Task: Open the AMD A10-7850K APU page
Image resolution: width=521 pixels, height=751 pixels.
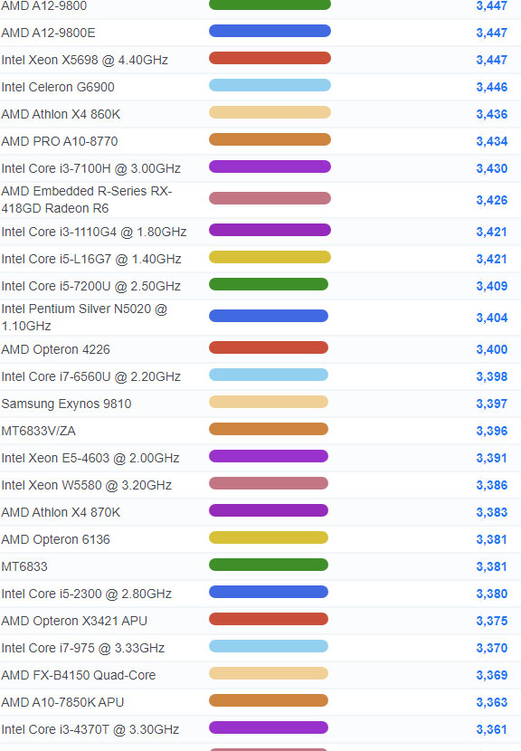Action: click(62, 703)
